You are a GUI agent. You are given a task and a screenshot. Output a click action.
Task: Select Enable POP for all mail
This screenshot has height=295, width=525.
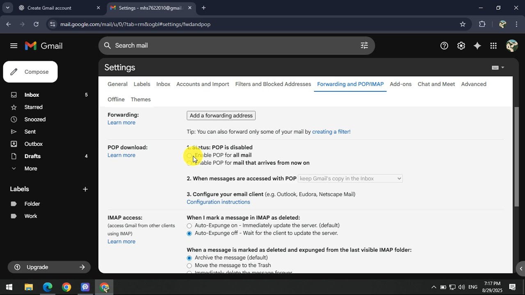pyautogui.click(x=189, y=155)
